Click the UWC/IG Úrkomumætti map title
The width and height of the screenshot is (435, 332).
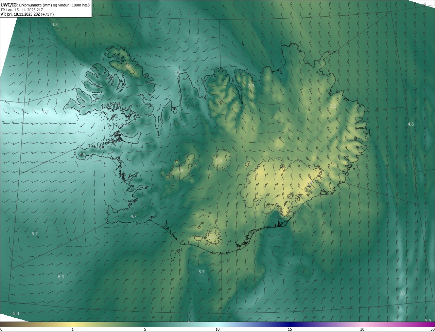[x=45, y=4]
